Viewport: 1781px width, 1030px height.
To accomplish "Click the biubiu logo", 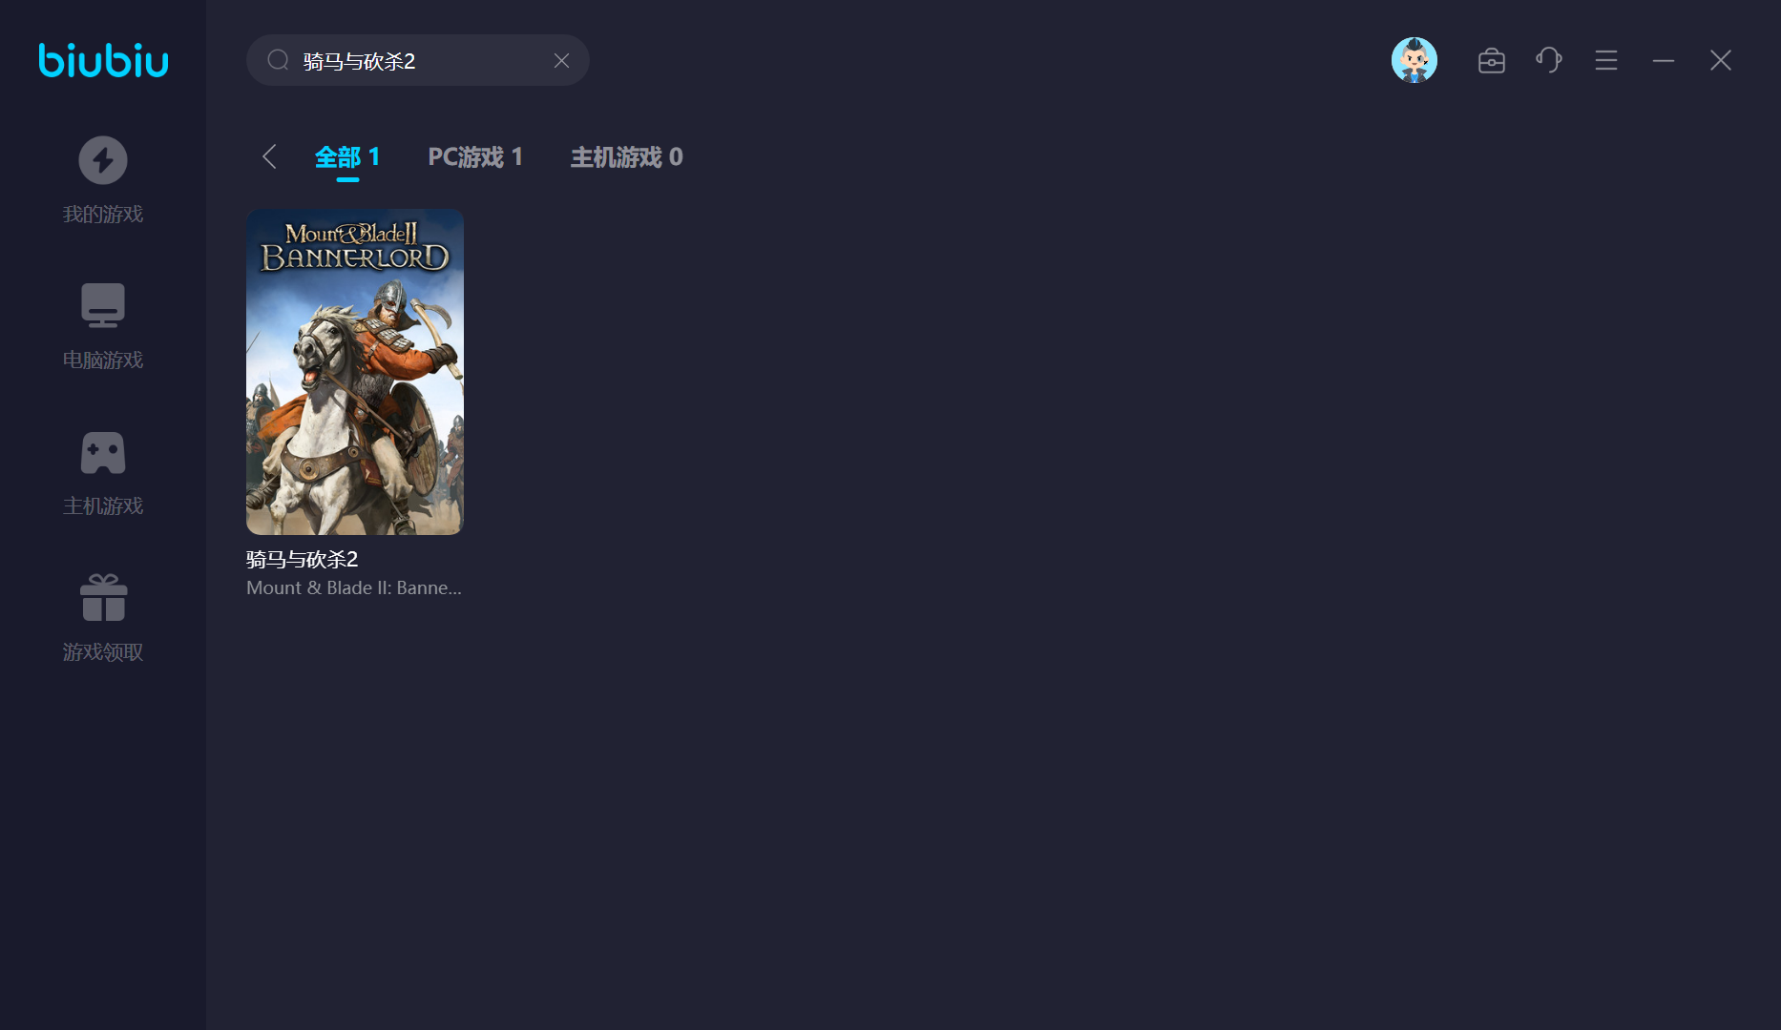I will click(103, 60).
